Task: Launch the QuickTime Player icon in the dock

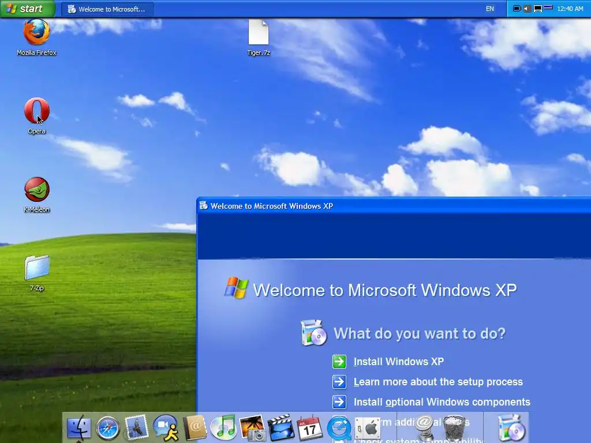Action: coord(339,429)
